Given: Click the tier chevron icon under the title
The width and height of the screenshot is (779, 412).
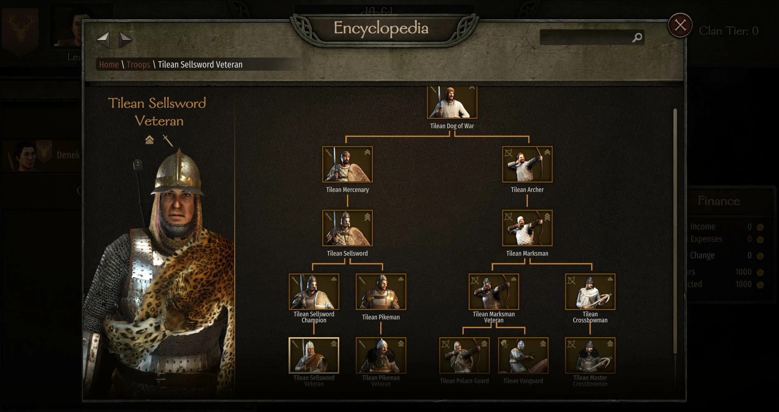Looking at the screenshot, I should click(149, 140).
